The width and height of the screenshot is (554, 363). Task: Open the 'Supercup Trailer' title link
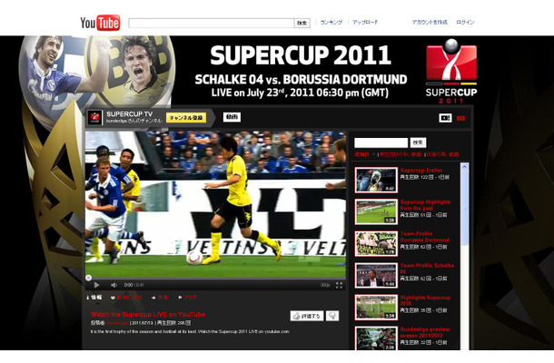click(x=421, y=171)
